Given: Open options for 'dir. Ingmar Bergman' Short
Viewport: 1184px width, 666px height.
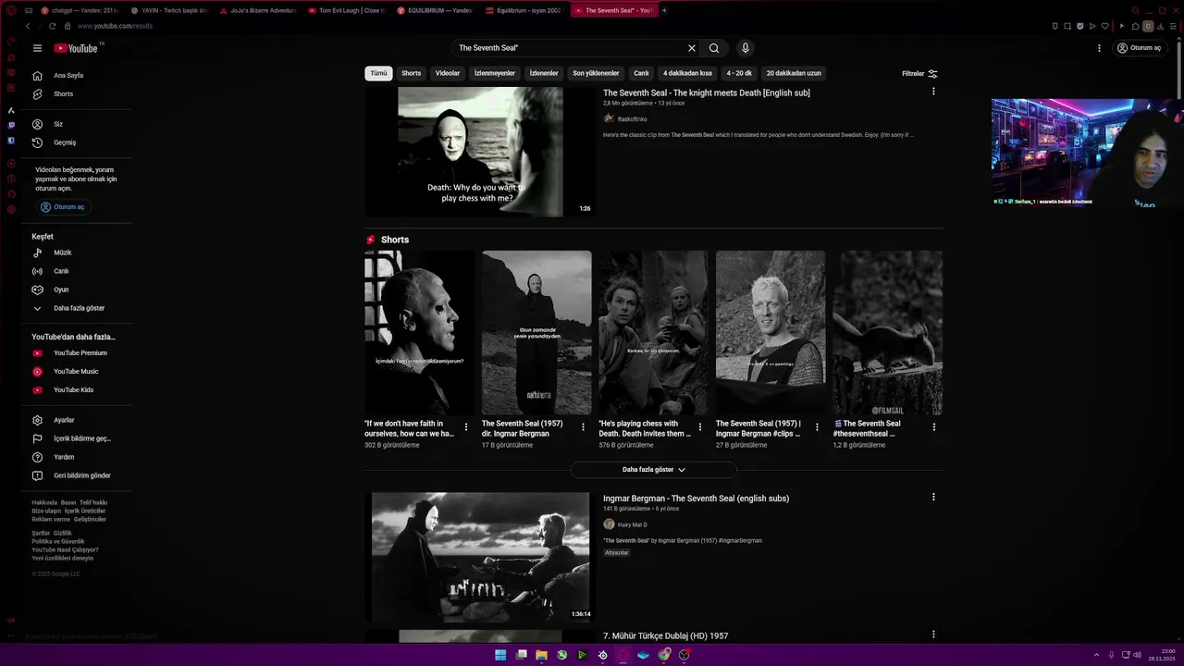Looking at the screenshot, I should pos(583,427).
